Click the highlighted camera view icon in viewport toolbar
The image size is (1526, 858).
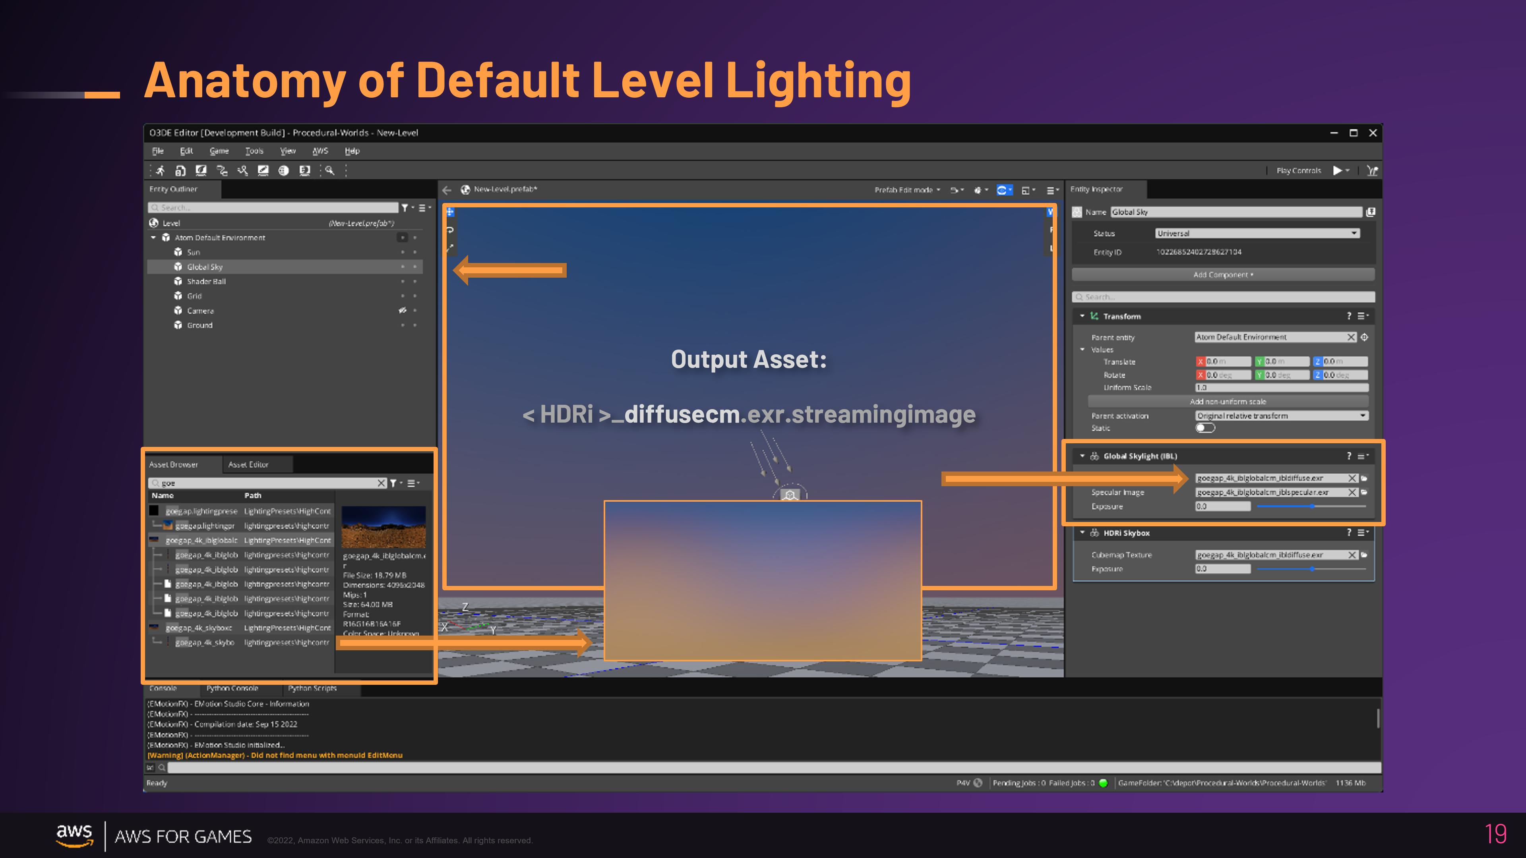(x=1002, y=190)
